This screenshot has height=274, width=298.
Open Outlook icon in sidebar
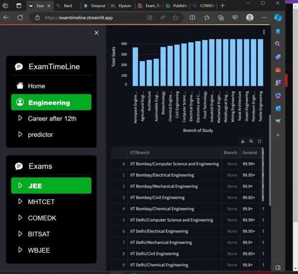(278, 109)
